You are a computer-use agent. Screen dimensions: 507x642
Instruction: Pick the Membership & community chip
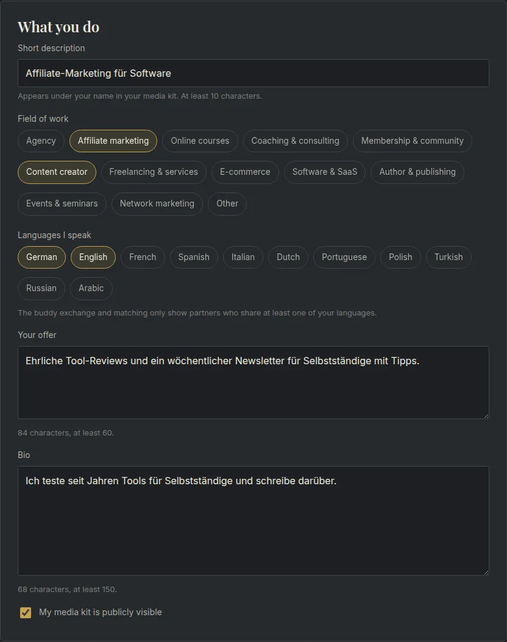[413, 141]
